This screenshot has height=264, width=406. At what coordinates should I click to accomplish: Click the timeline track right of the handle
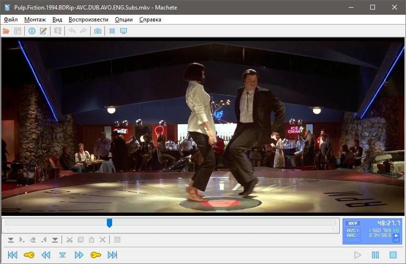[x=224, y=223]
